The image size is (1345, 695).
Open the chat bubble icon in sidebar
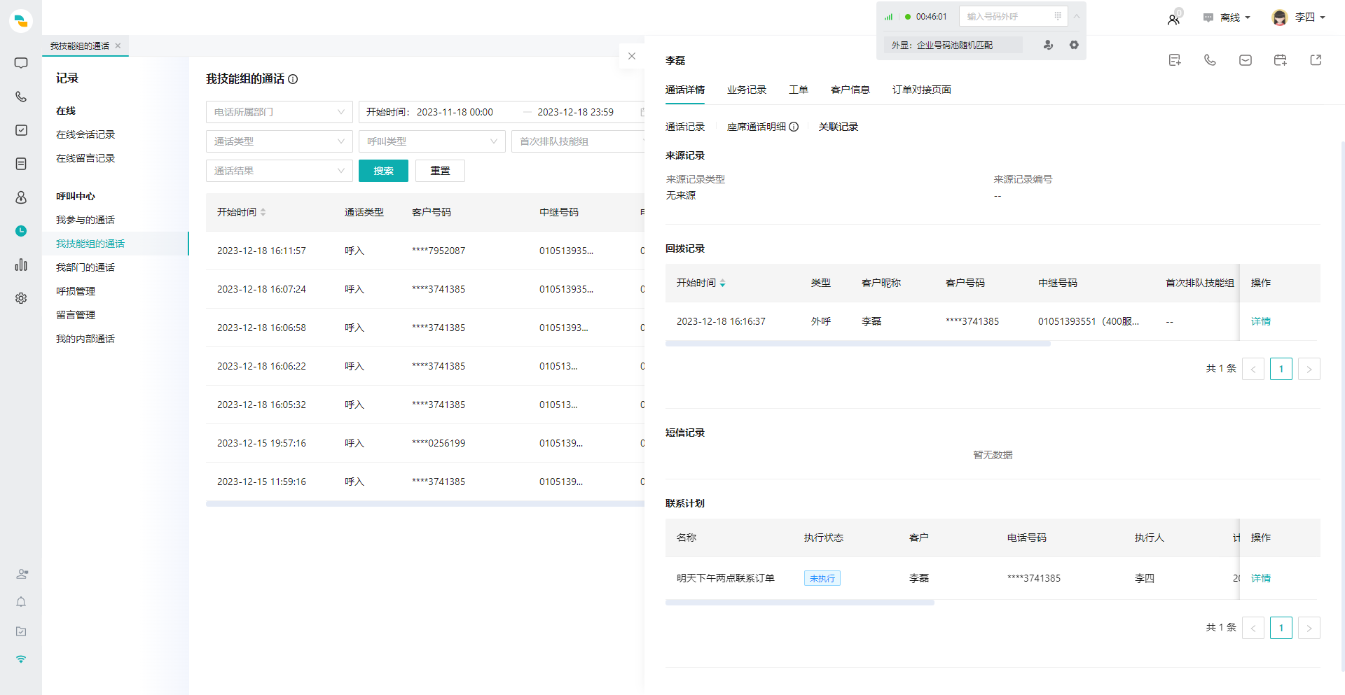(x=21, y=63)
